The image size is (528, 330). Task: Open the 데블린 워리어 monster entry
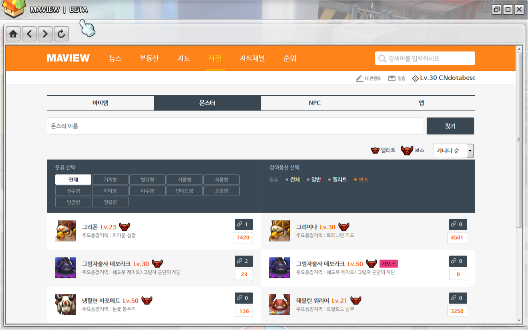coord(313,301)
